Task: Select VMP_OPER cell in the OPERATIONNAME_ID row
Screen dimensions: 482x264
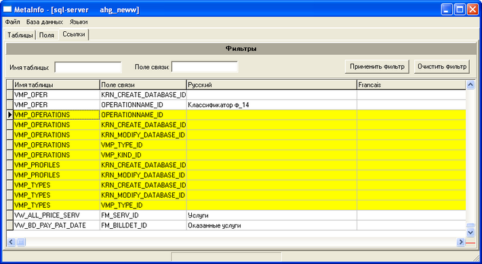Action: [56, 105]
